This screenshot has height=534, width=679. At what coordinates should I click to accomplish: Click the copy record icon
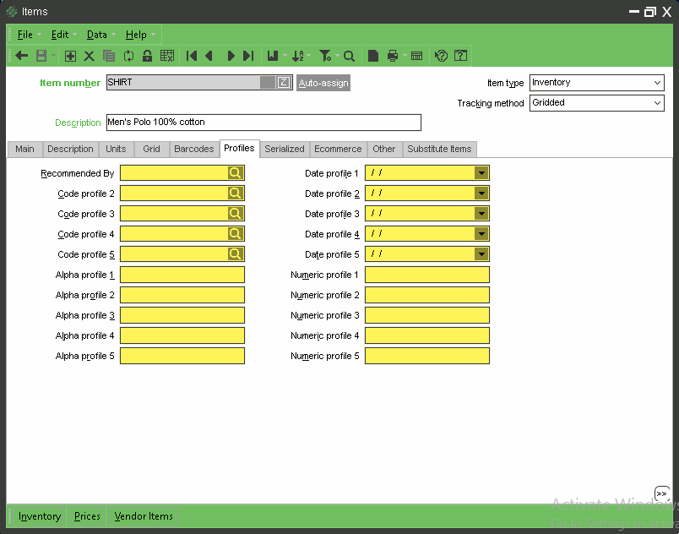[x=109, y=56]
